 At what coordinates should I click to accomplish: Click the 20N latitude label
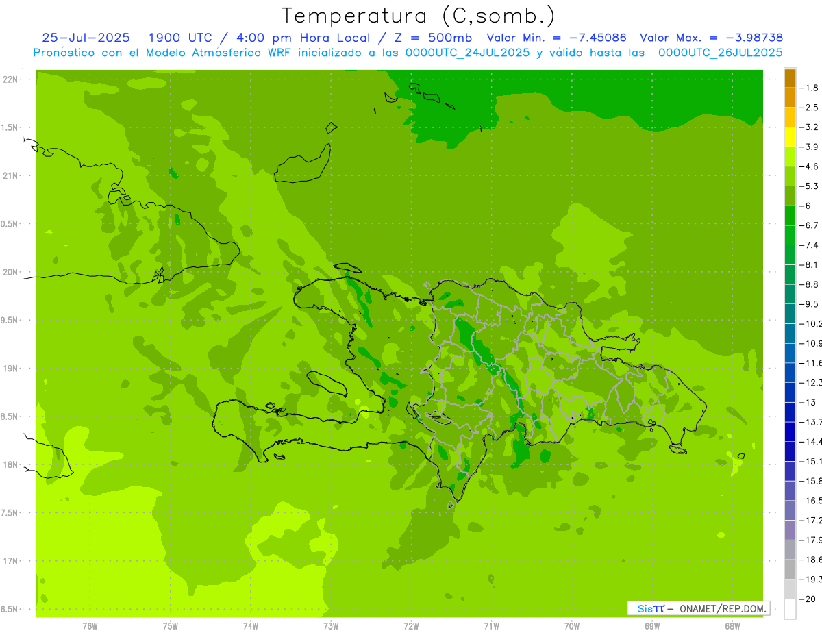click(10, 272)
